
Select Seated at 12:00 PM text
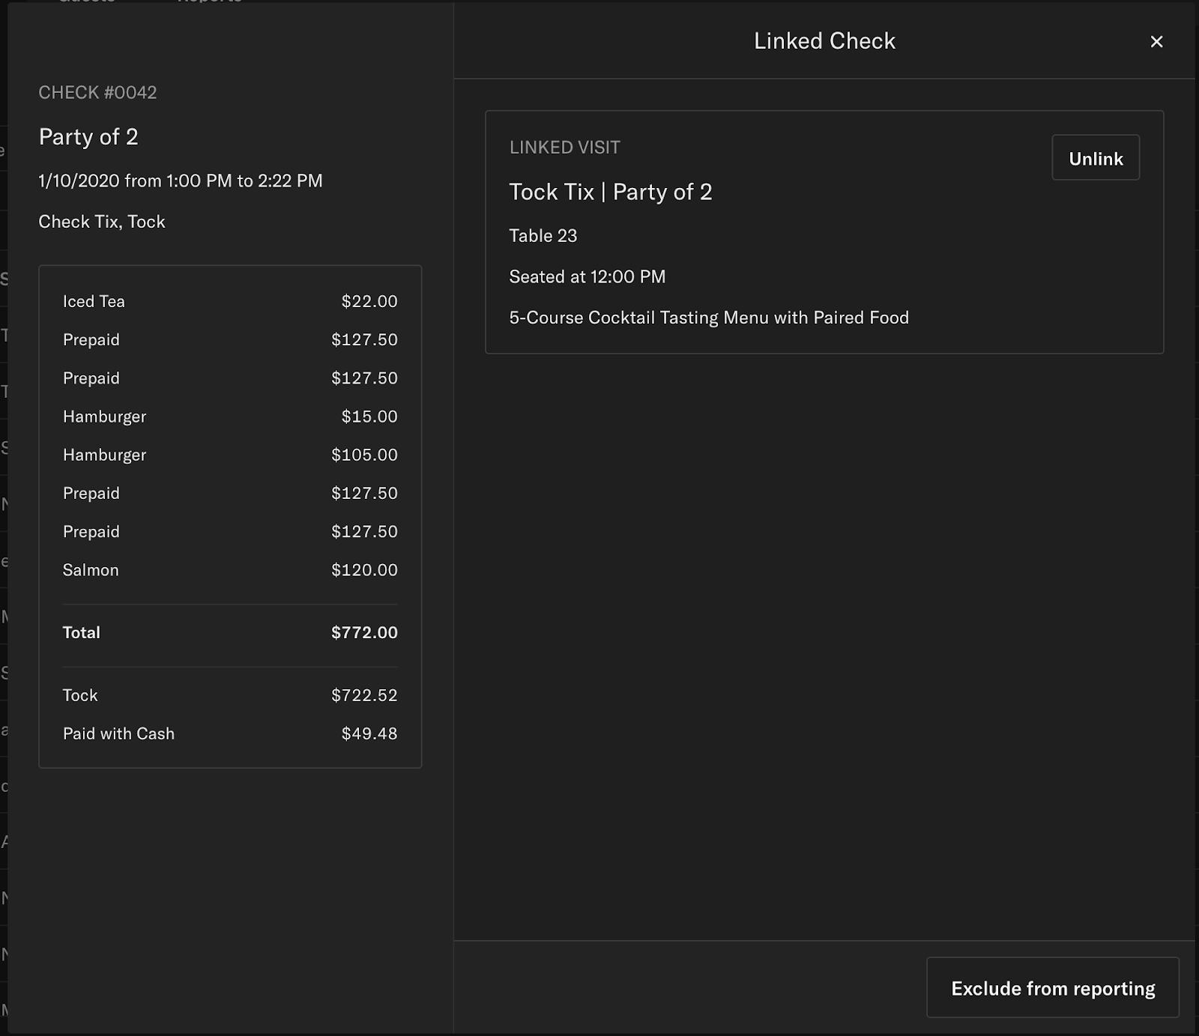(587, 276)
